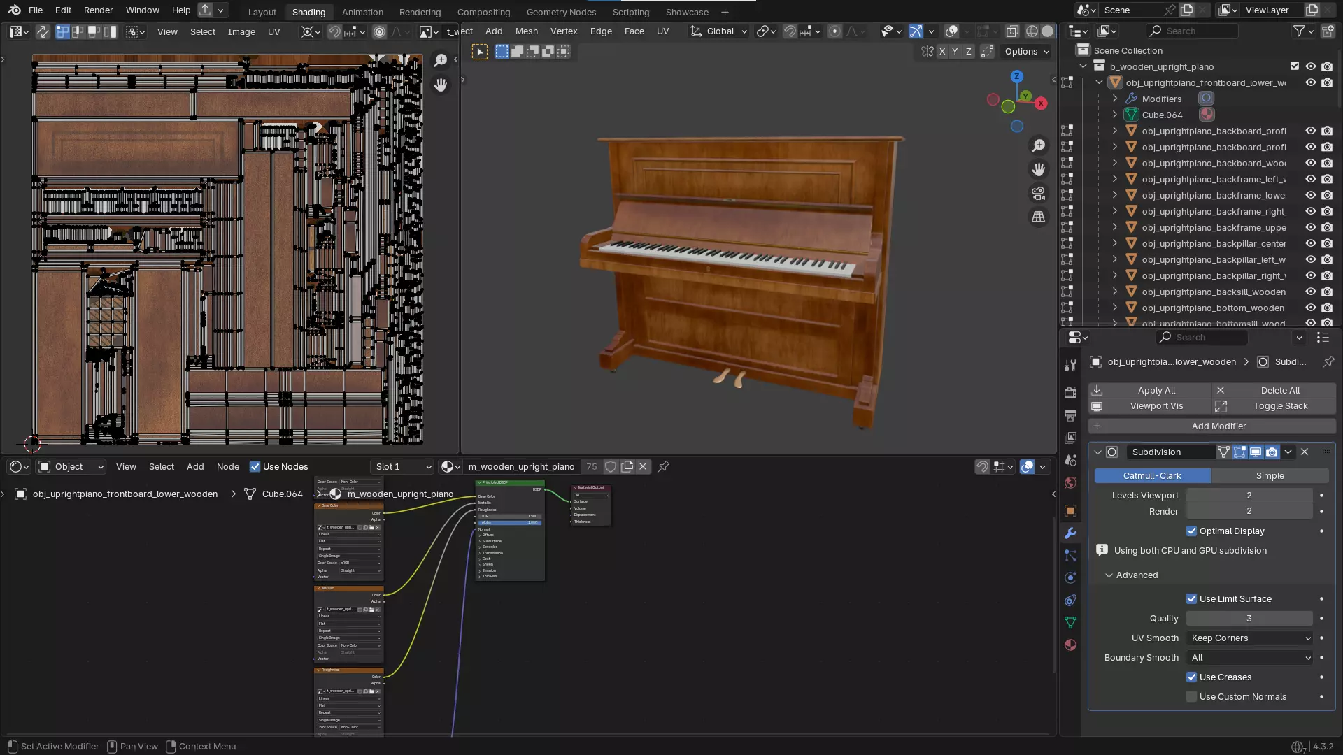This screenshot has height=755, width=1343.
Task: Toggle X mirror axis in viewport header
Action: click(942, 51)
